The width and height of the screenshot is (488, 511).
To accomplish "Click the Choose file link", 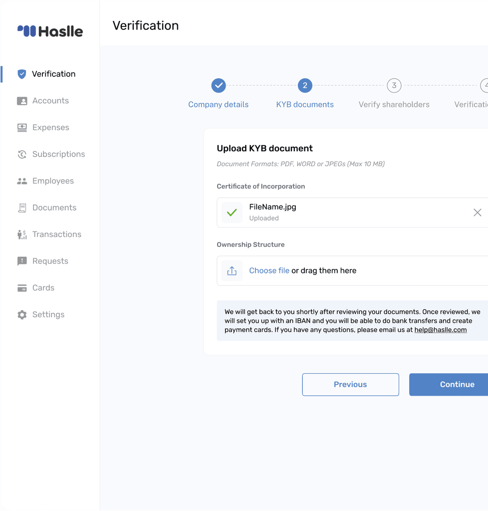I will tap(269, 271).
